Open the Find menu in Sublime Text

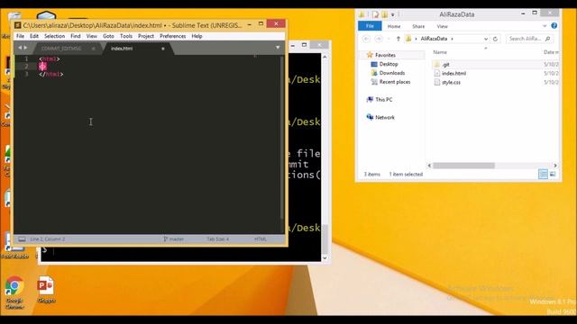(76, 36)
